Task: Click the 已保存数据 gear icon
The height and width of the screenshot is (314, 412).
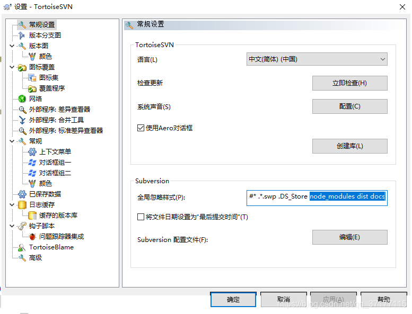Action: point(22,194)
